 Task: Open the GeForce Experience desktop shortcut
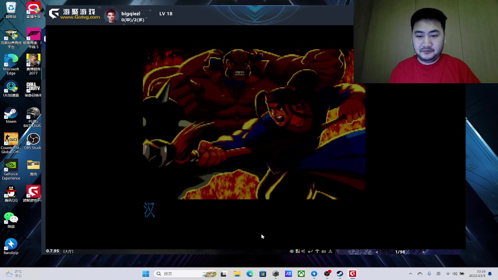click(x=11, y=170)
